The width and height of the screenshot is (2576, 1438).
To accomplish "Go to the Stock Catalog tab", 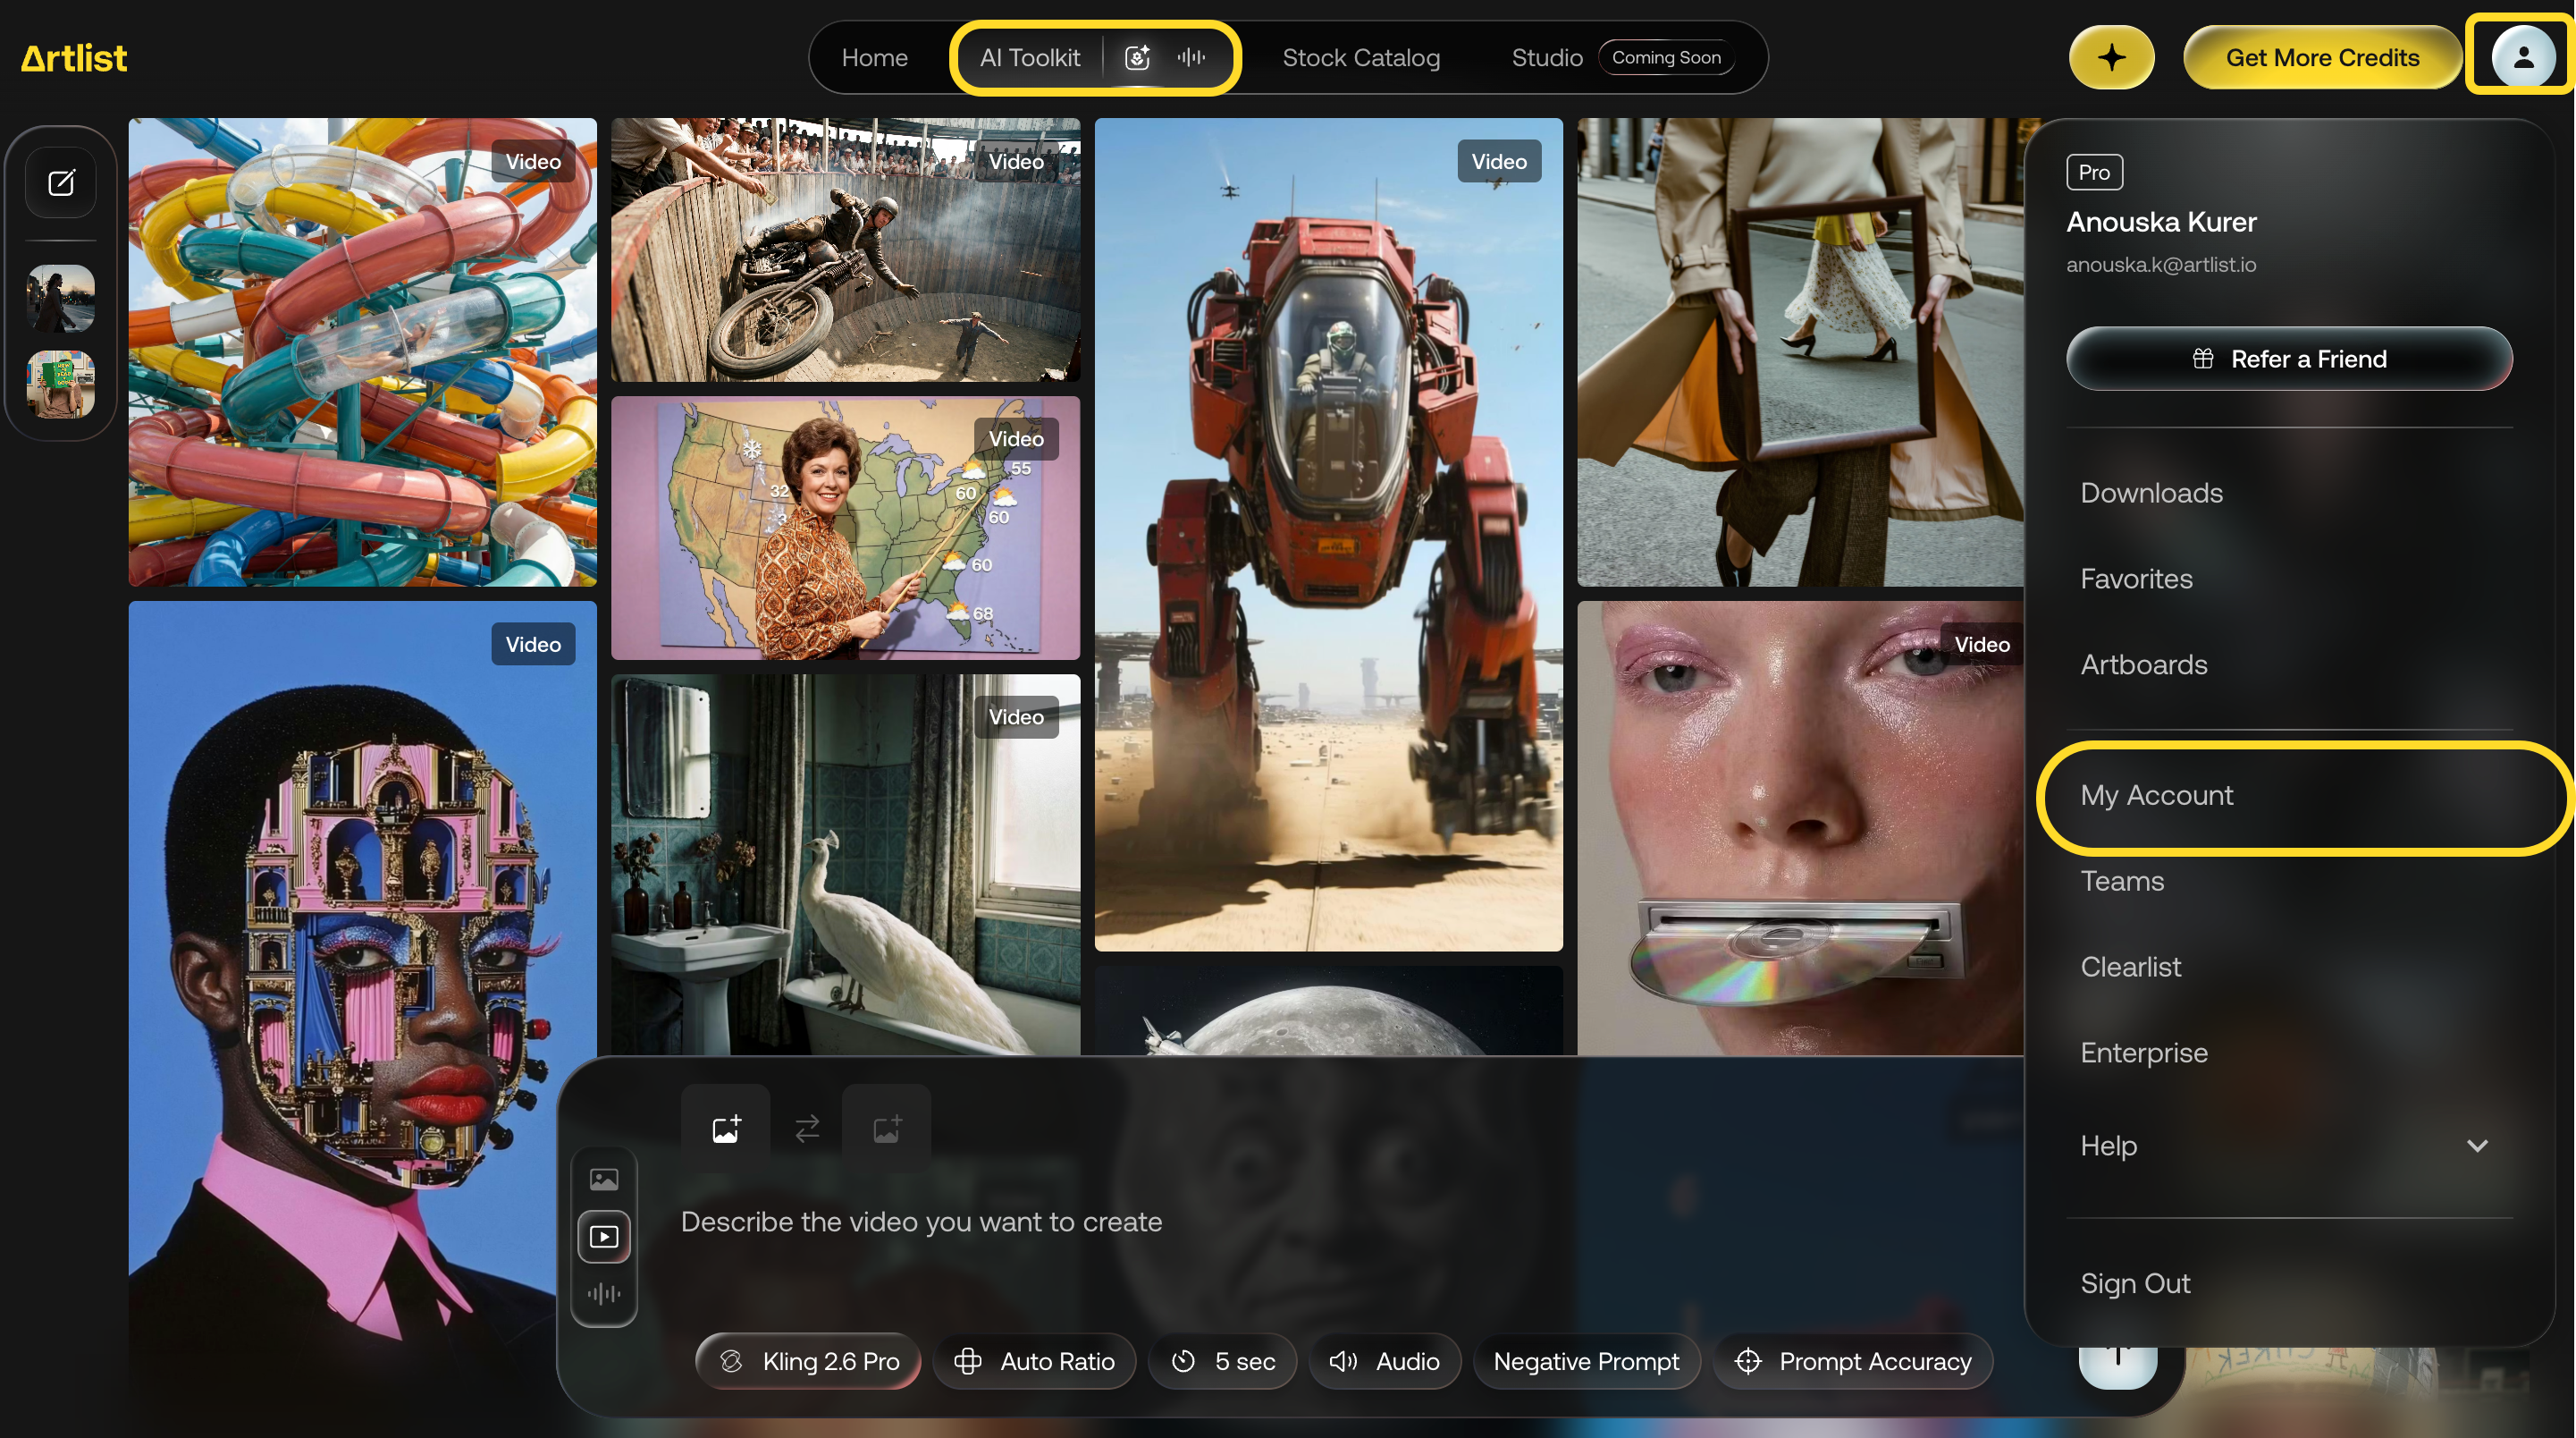I will coord(1360,58).
